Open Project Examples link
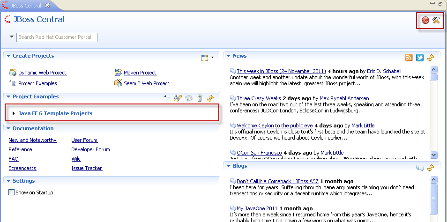This screenshot has height=222, width=447. tap(37, 83)
